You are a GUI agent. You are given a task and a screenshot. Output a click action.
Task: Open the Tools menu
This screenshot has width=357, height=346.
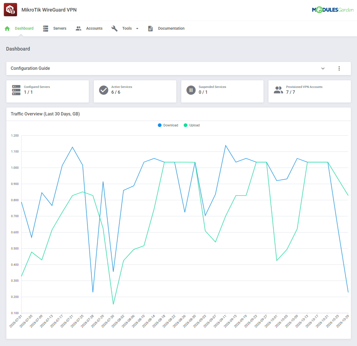coord(127,29)
